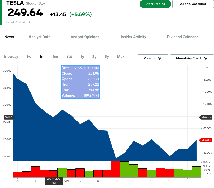
Task: Click the green volume bar above Mar label
Action: click(62, 173)
